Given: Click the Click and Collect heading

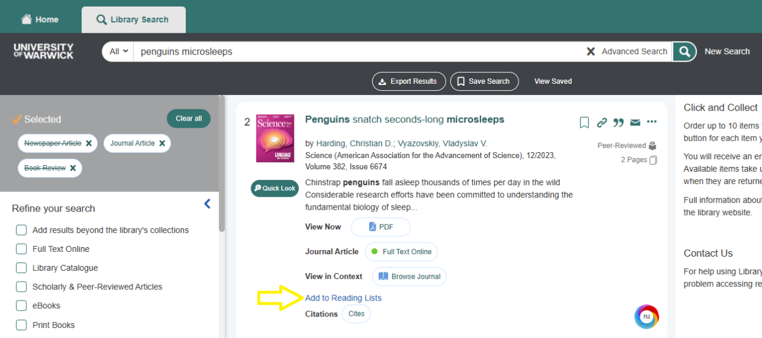Looking at the screenshot, I should point(720,108).
